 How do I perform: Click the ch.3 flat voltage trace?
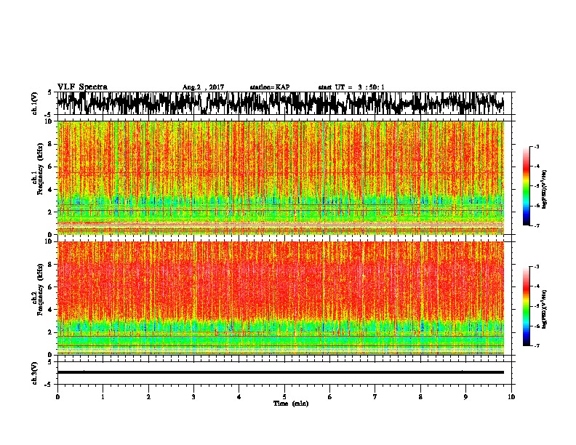coord(281,372)
